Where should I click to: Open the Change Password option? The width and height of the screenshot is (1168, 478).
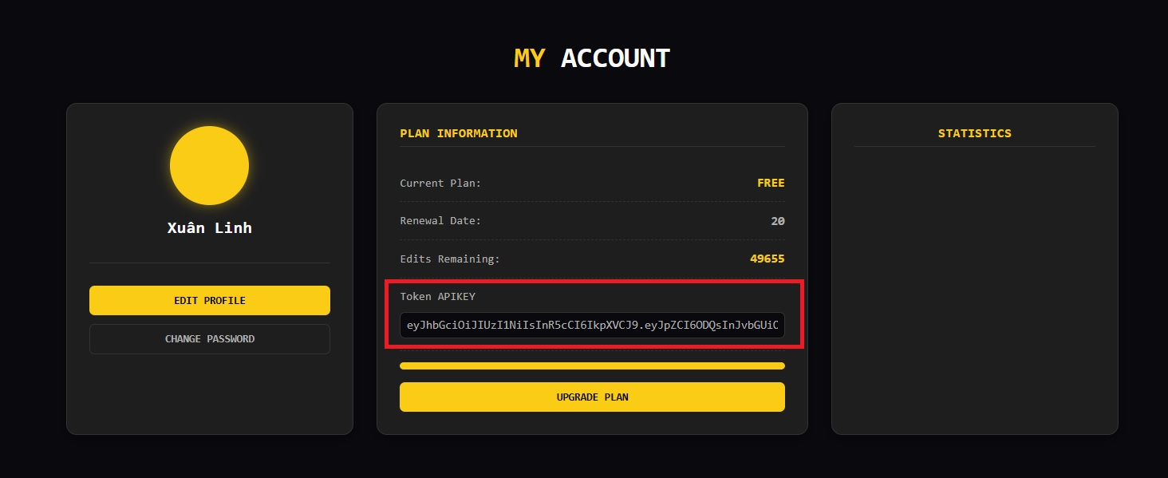[x=210, y=339]
